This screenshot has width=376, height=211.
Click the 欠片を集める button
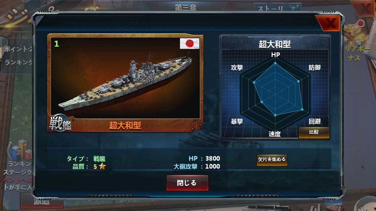coord(272,160)
